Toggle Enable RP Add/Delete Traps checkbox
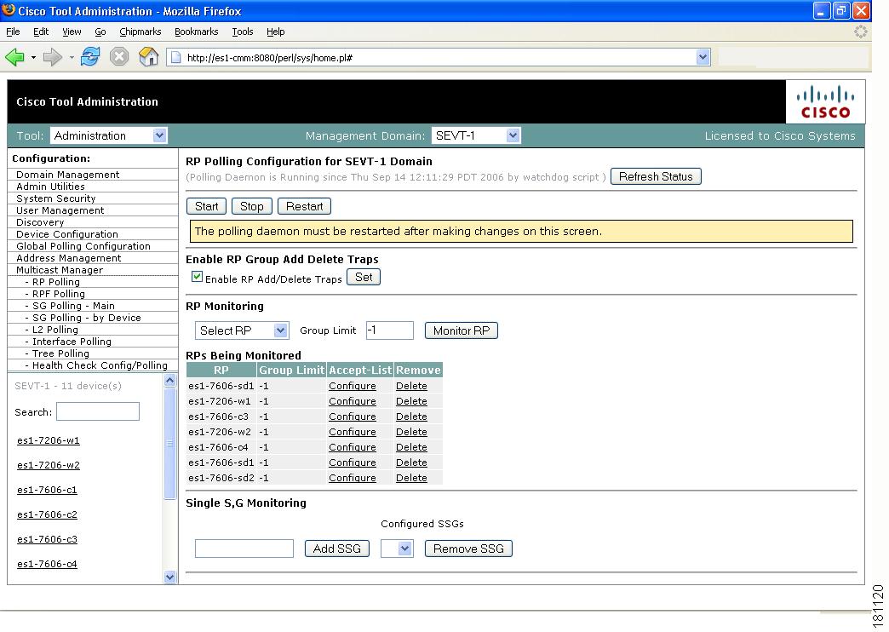This screenshot has width=889, height=632. [197, 277]
